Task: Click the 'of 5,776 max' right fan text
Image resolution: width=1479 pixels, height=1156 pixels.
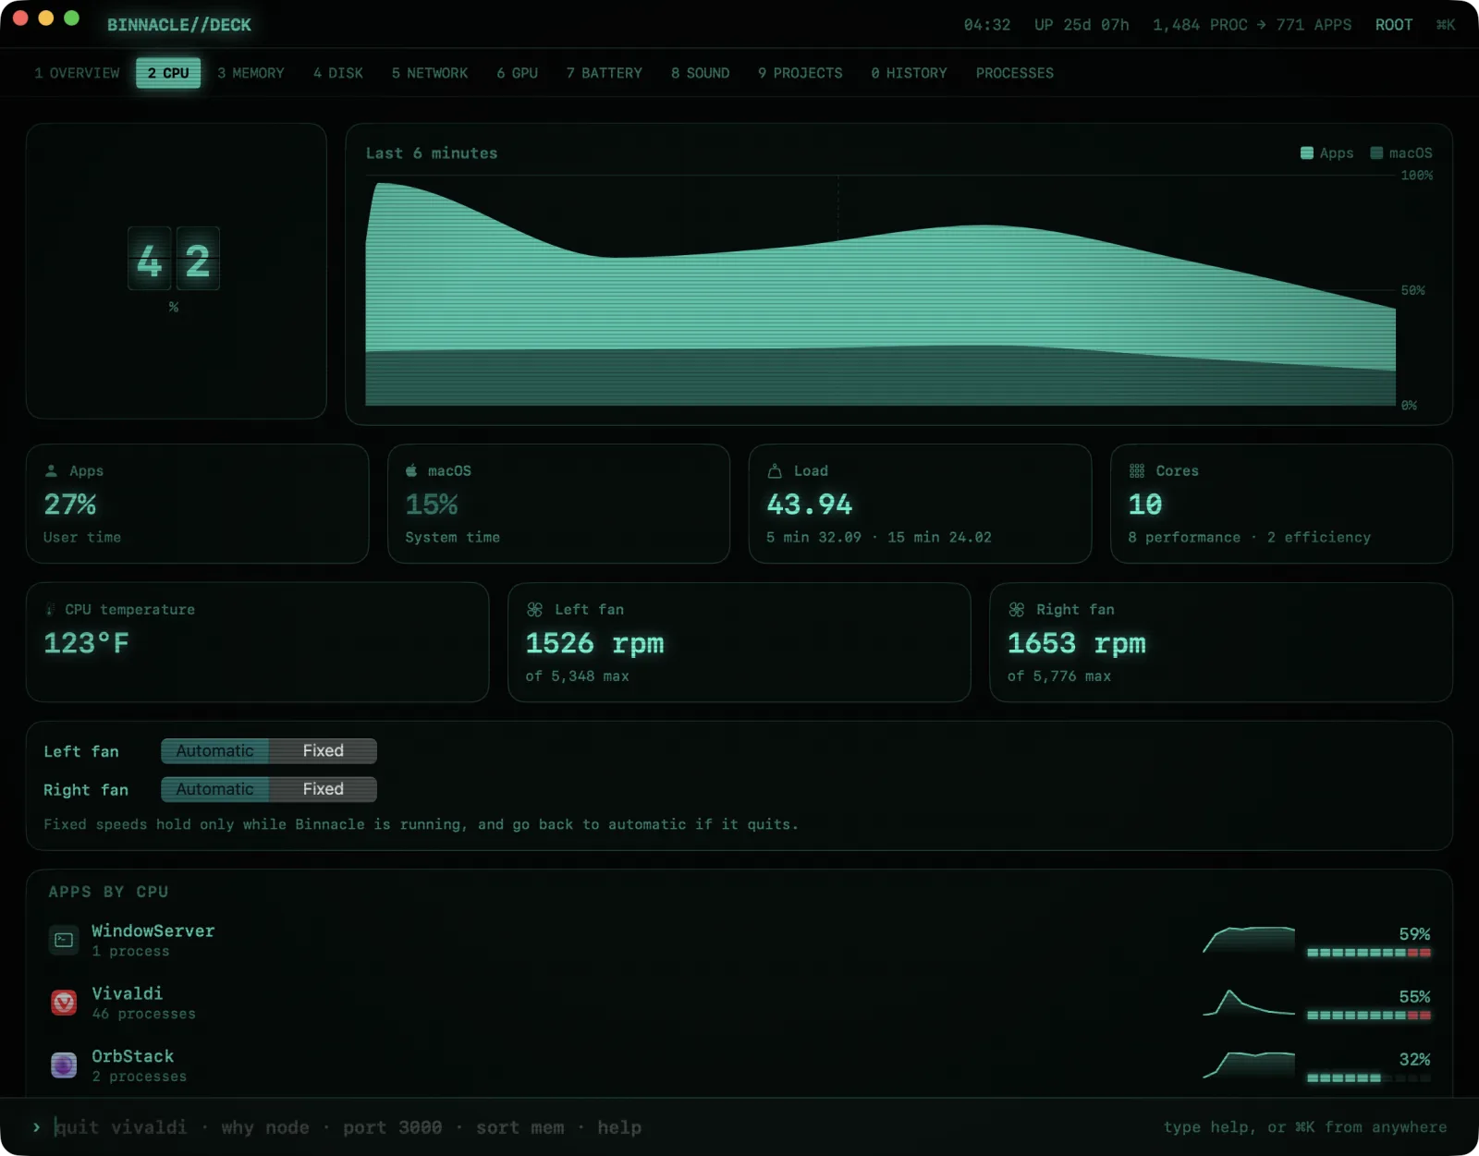Action: 1058,676
